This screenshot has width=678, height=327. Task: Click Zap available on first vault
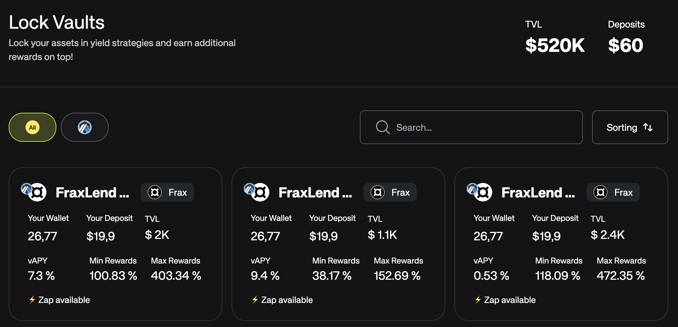click(64, 300)
